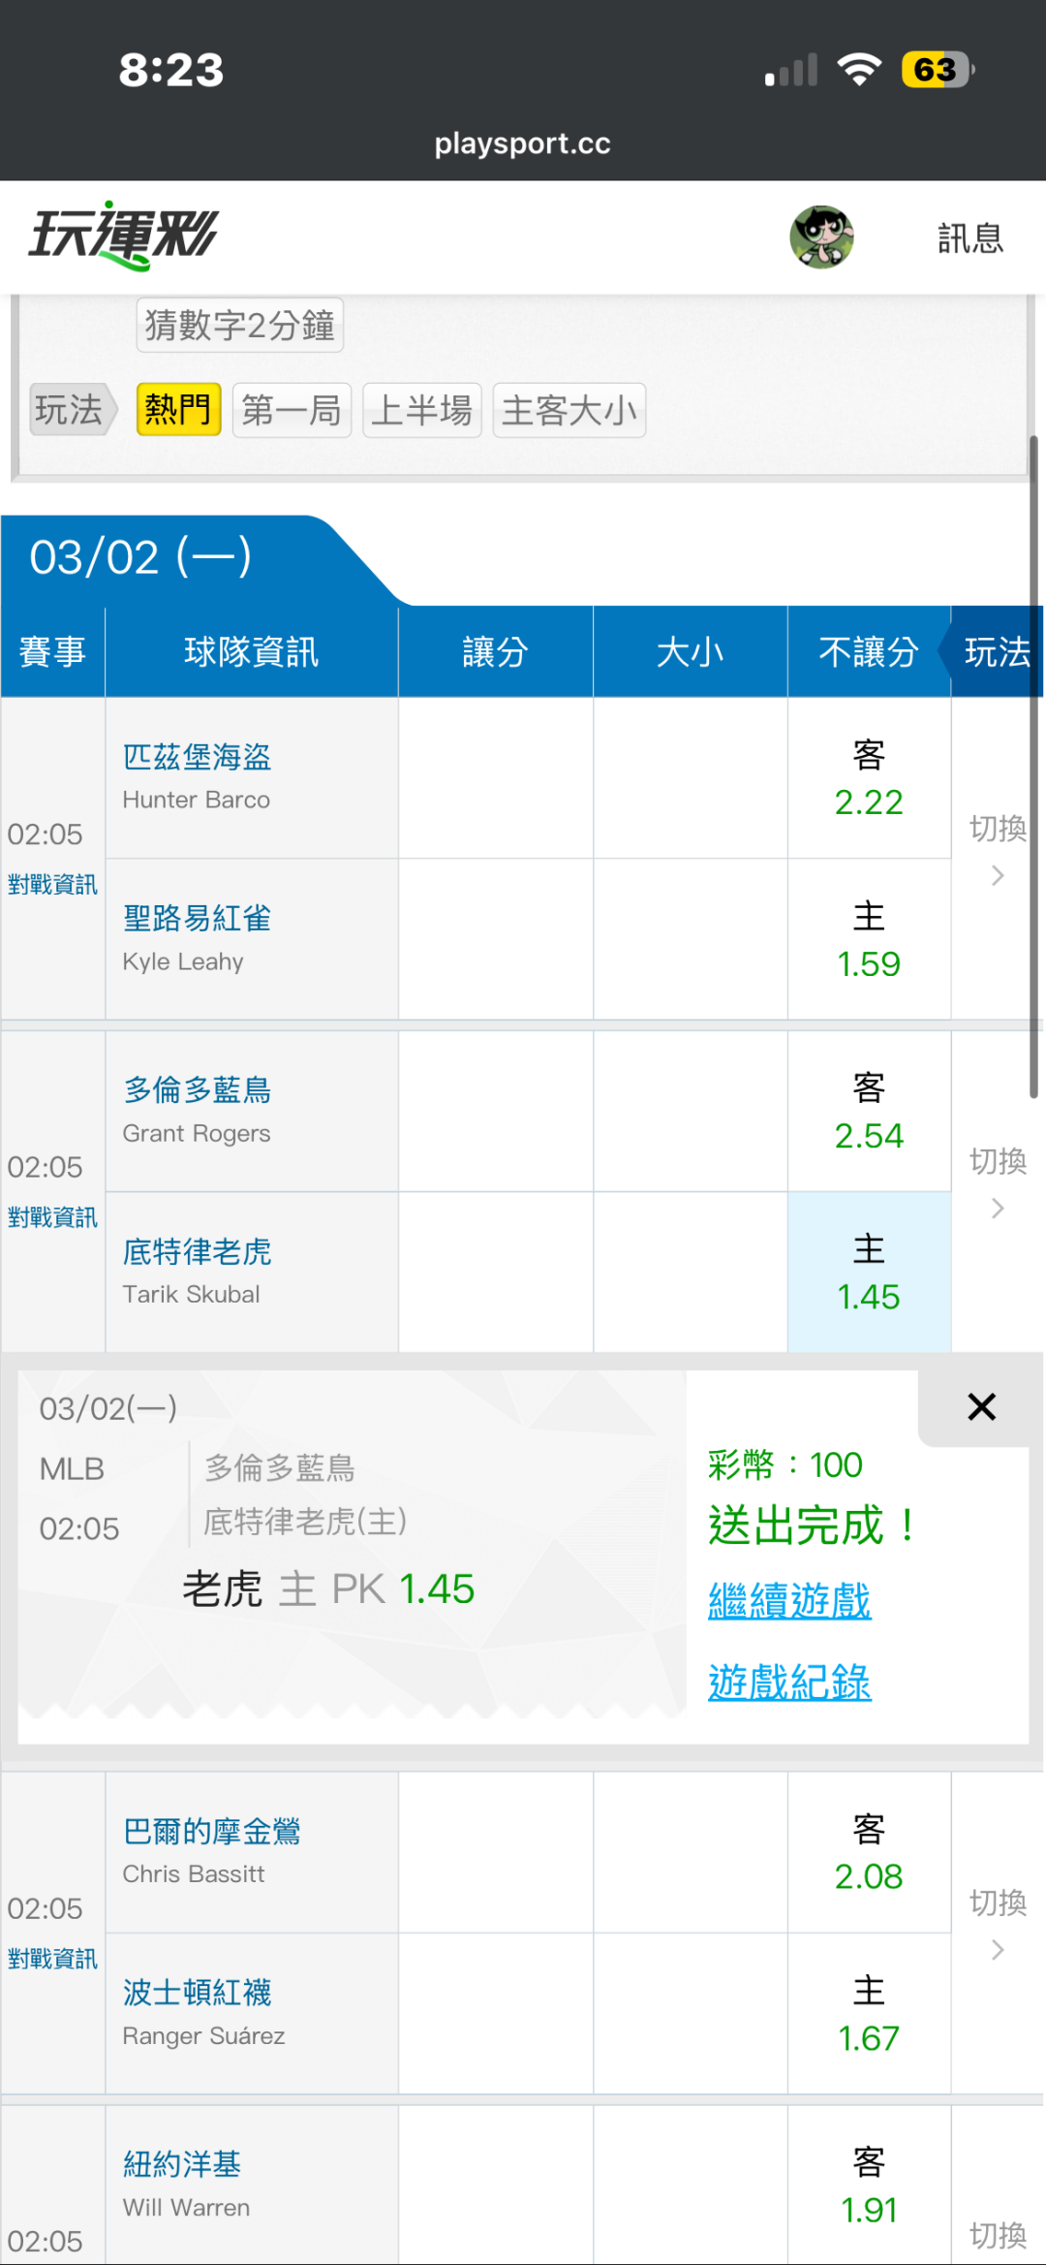Click the 繼續遊戲 link
1046x2265 pixels.
pos(789,1601)
